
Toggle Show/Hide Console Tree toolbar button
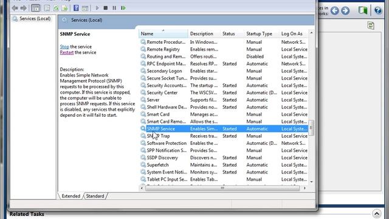pos(35,8)
